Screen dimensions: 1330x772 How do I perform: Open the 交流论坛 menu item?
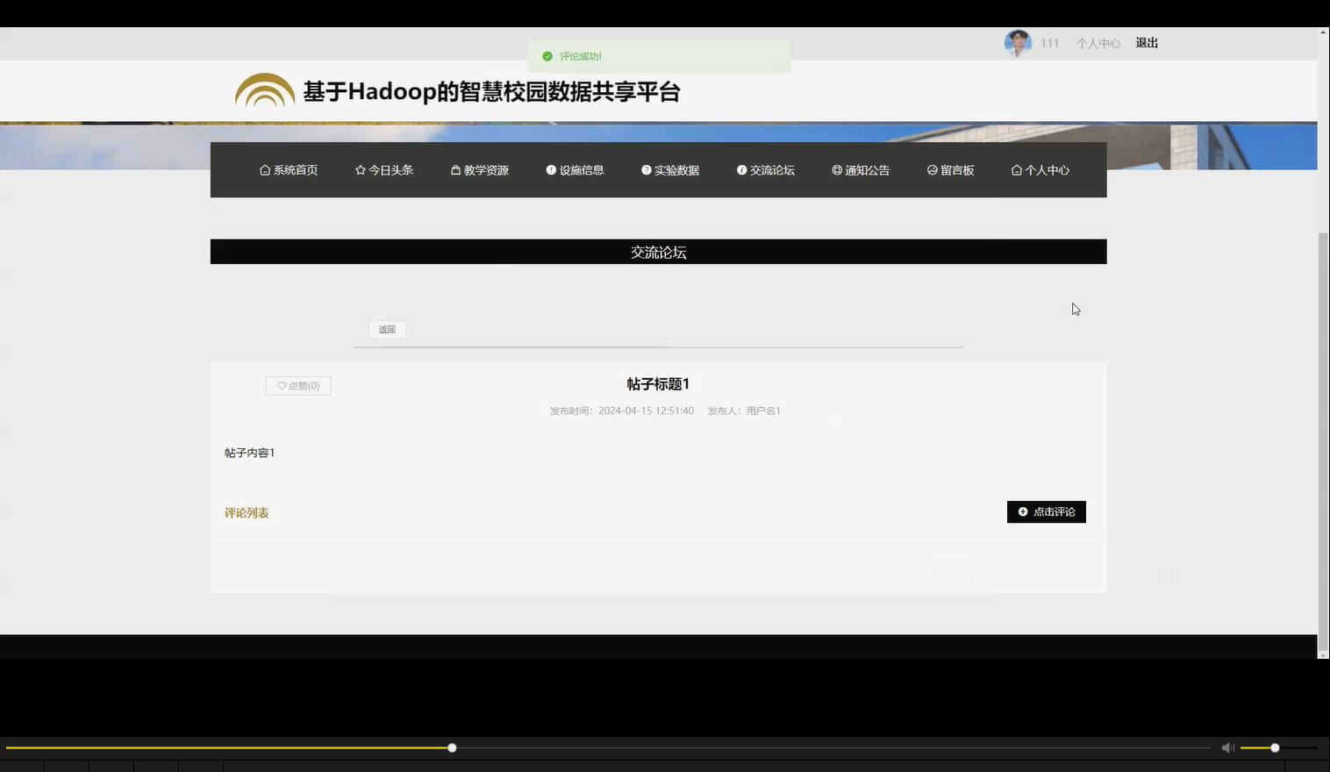pyautogui.click(x=765, y=169)
